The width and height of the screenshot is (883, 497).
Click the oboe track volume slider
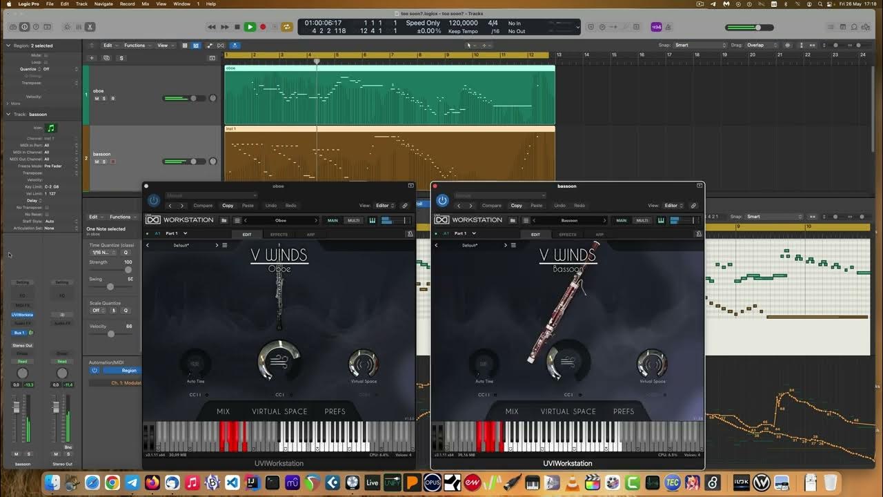pyautogui.click(x=184, y=98)
